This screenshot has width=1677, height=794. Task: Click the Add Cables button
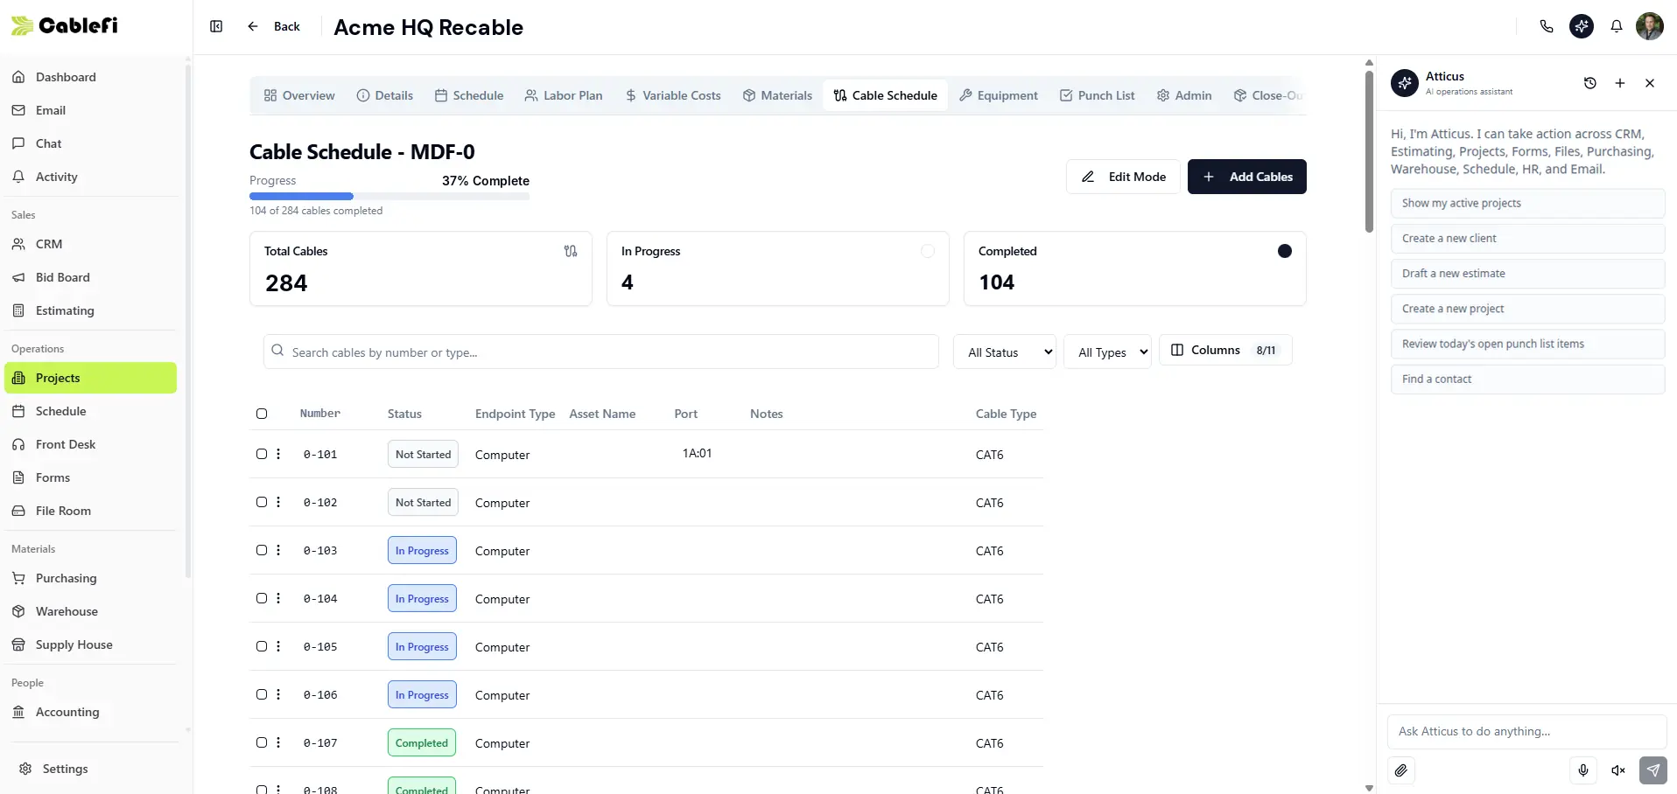coord(1247,177)
